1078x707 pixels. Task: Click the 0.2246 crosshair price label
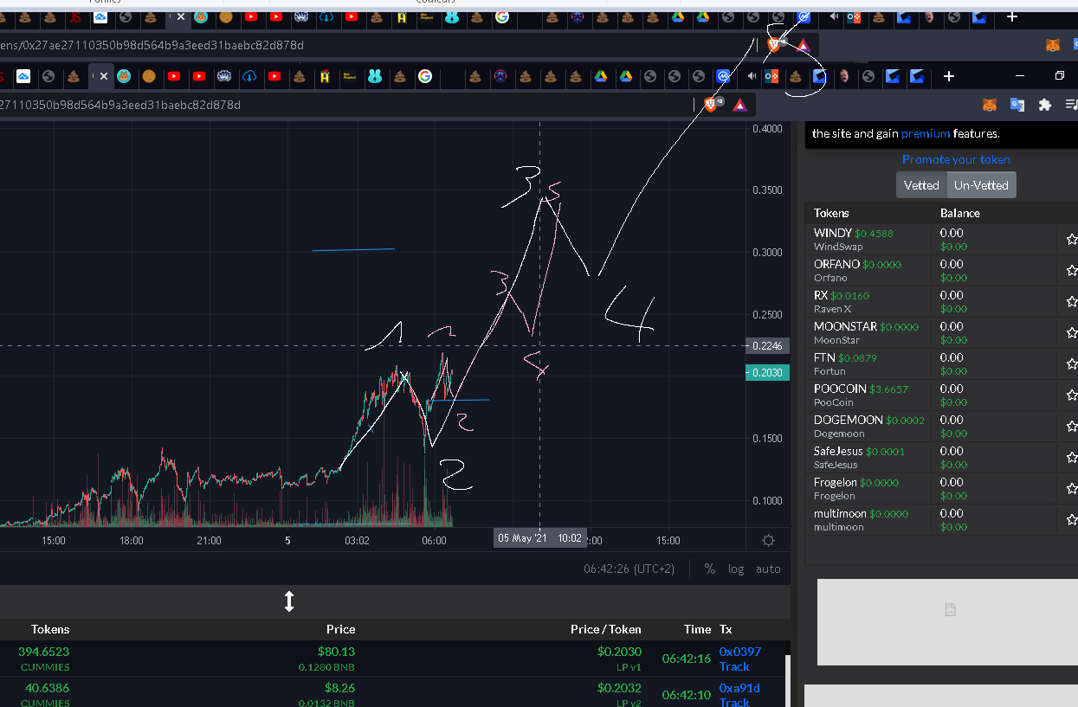767,346
